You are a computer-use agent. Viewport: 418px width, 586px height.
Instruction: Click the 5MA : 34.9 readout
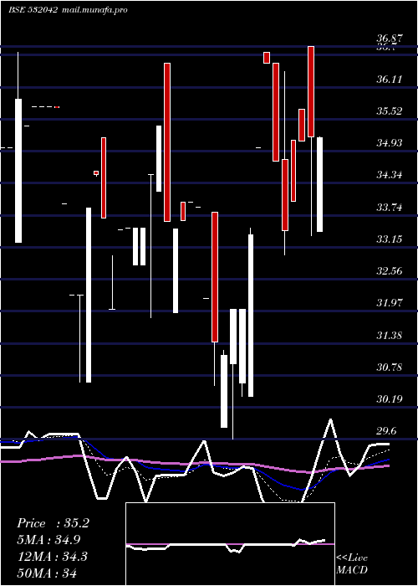(x=48, y=540)
